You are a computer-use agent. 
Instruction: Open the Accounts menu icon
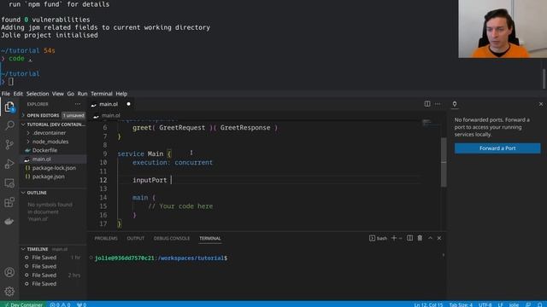point(9,272)
